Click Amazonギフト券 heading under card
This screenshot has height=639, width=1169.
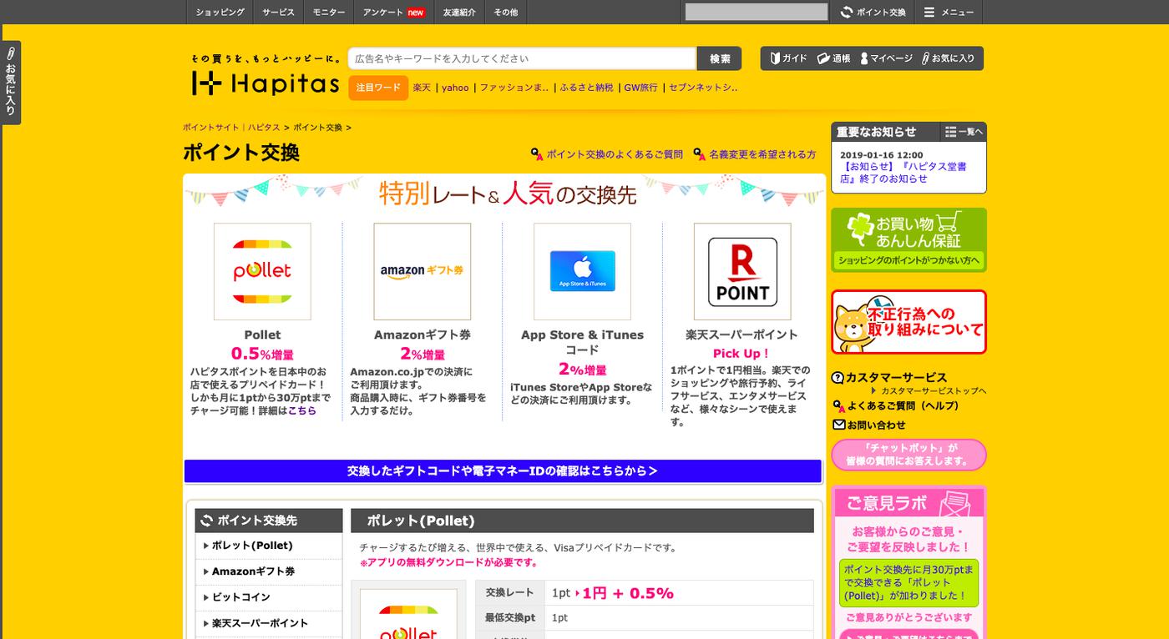click(x=423, y=335)
